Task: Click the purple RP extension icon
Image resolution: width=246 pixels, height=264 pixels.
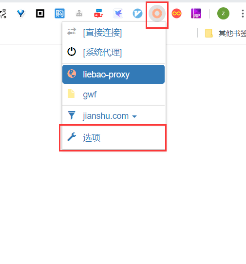Action: click(x=196, y=13)
